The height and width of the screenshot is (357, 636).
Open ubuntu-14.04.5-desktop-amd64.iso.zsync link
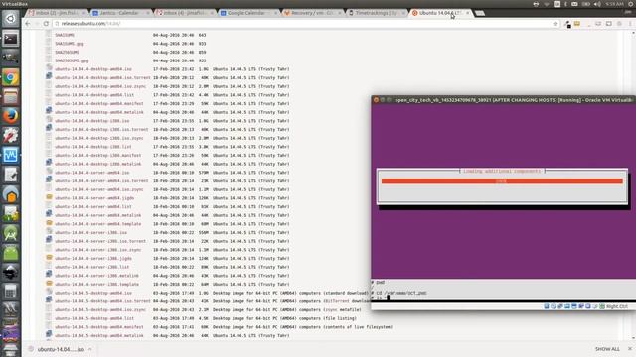(100, 310)
